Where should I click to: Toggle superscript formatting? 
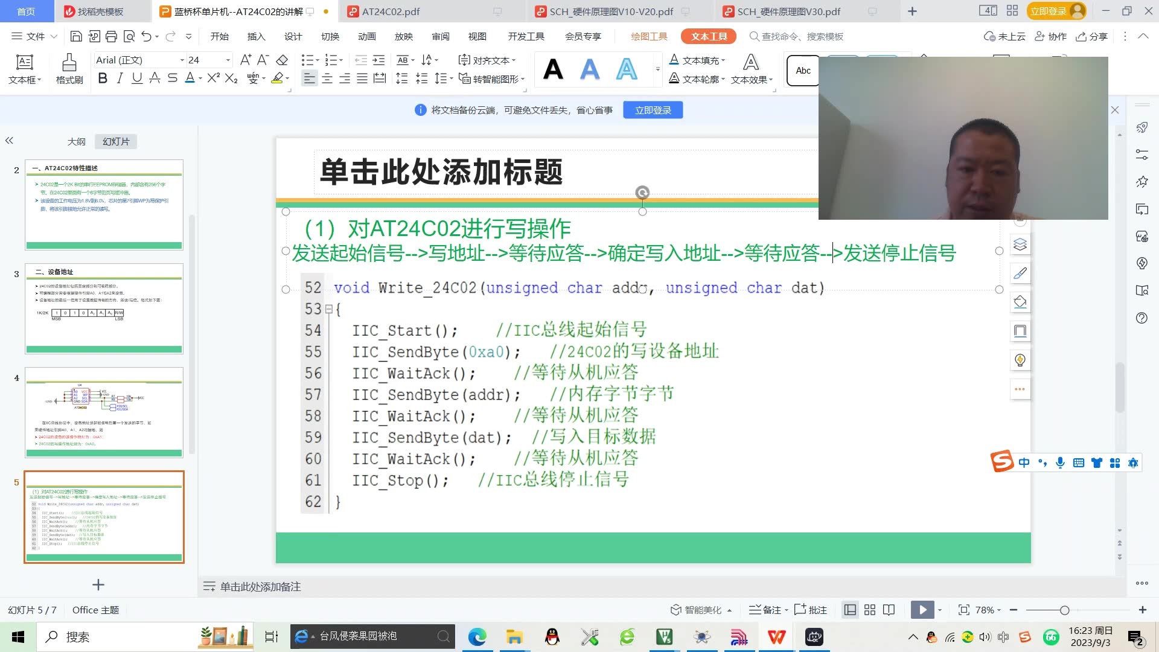pyautogui.click(x=213, y=78)
